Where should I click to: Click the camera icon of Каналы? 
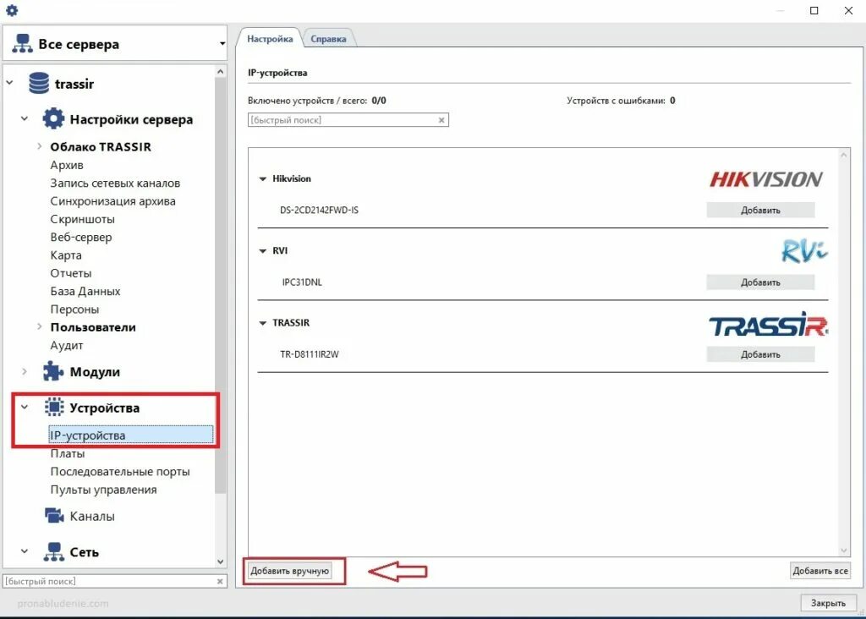point(54,516)
